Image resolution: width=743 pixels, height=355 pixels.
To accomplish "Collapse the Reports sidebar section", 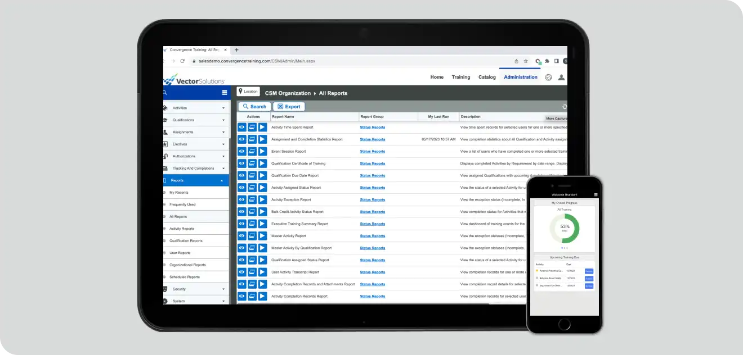I will point(222,180).
